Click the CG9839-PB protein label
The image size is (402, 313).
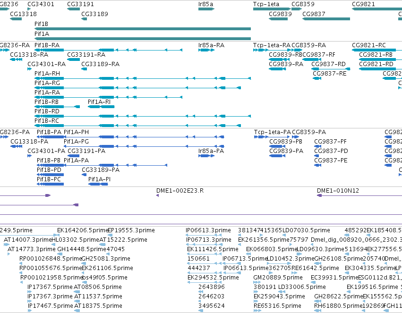[x=286, y=141]
